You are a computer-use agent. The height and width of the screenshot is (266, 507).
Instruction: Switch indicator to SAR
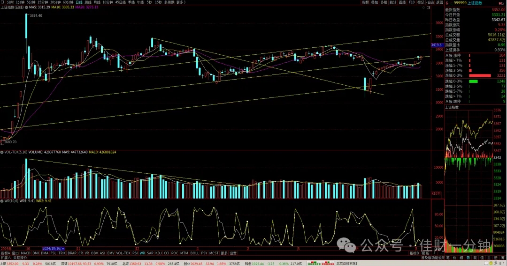point(150,253)
